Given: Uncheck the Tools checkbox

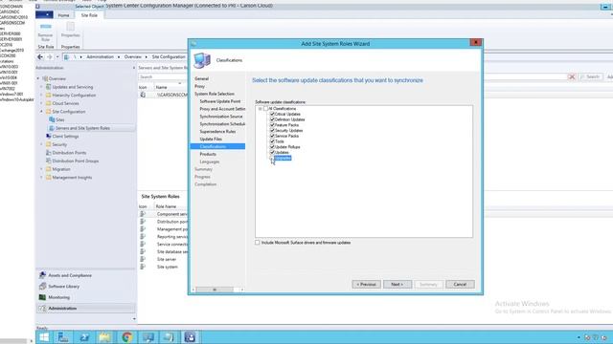Looking at the screenshot, I should coord(272,141).
